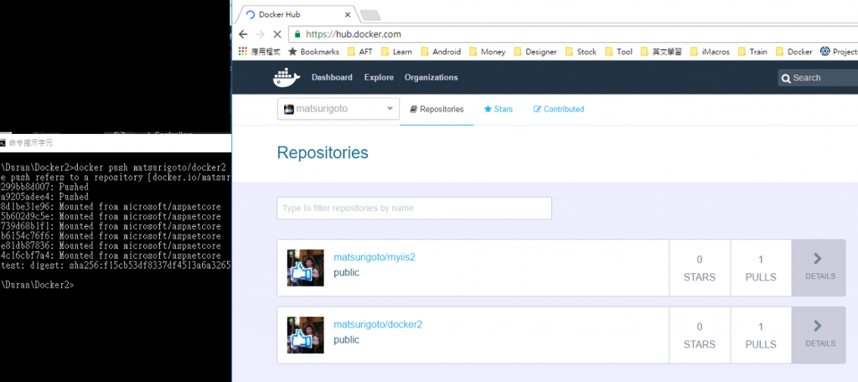
Task: Open the 英文學習 bookmark folder
Action: tap(662, 51)
